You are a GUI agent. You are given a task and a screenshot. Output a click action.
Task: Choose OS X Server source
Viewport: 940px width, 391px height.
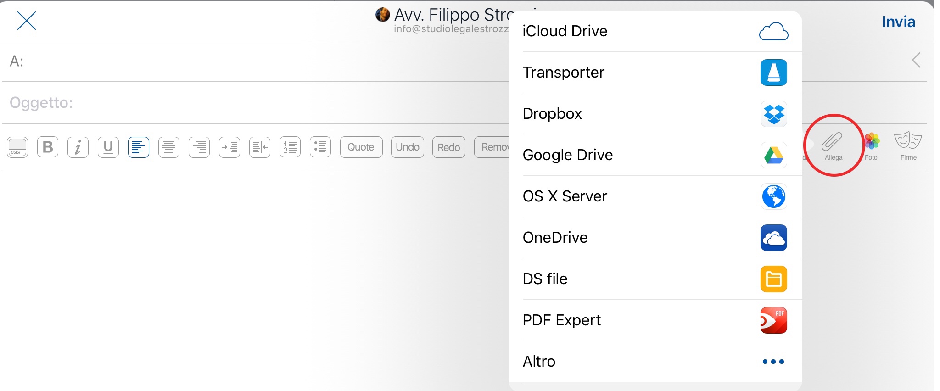click(655, 196)
